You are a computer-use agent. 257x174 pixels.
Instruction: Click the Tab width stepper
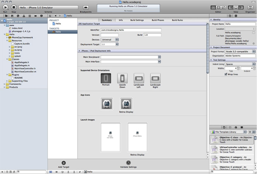pos(238,68)
